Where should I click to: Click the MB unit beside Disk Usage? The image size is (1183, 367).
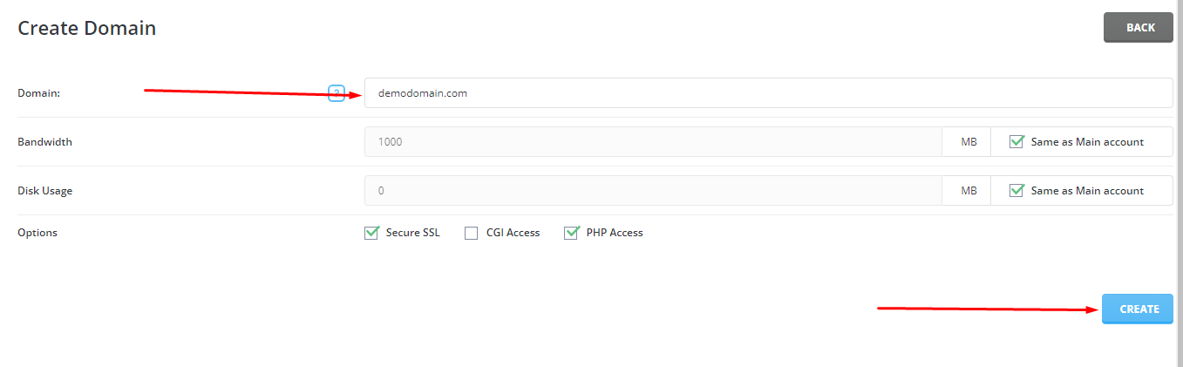pyautogui.click(x=969, y=190)
